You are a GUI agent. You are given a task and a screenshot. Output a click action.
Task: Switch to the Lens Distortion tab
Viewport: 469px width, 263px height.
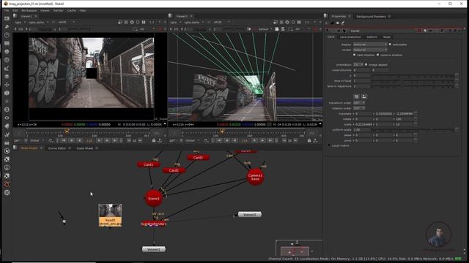tap(350, 37)
